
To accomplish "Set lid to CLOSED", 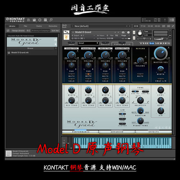I will point(122,123).
